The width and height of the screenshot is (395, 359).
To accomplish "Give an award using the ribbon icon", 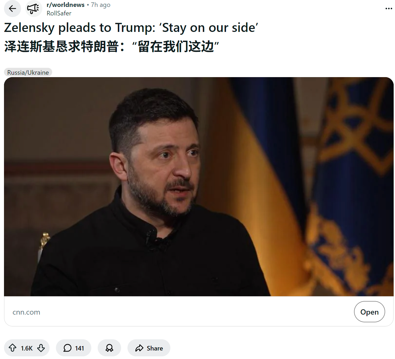I will (x=109, y=348).
